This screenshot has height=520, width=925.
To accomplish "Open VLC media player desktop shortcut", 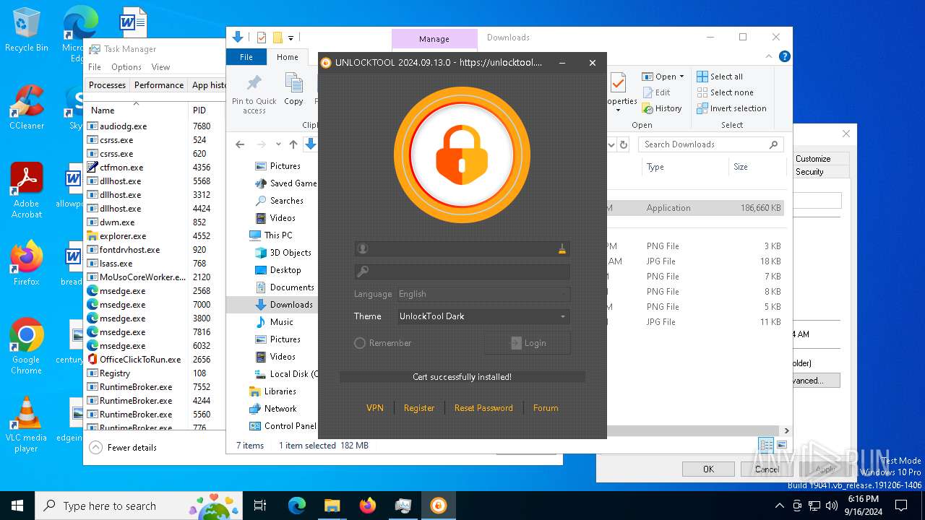I will click(x=26, y=424).
